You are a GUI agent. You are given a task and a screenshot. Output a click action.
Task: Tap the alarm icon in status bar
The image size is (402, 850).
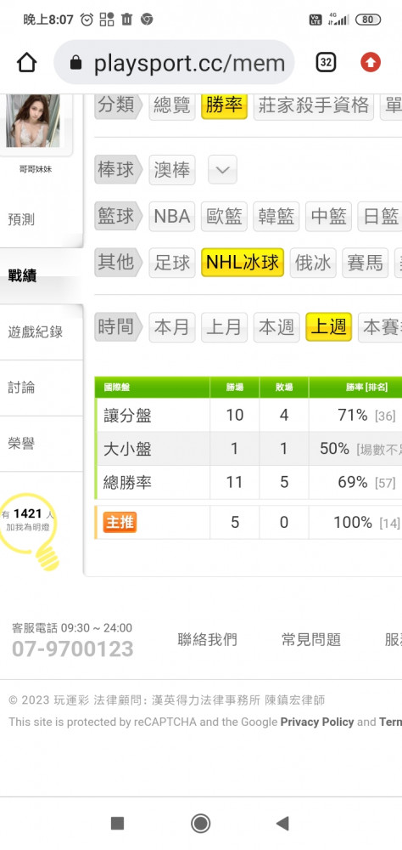(87, 20)
